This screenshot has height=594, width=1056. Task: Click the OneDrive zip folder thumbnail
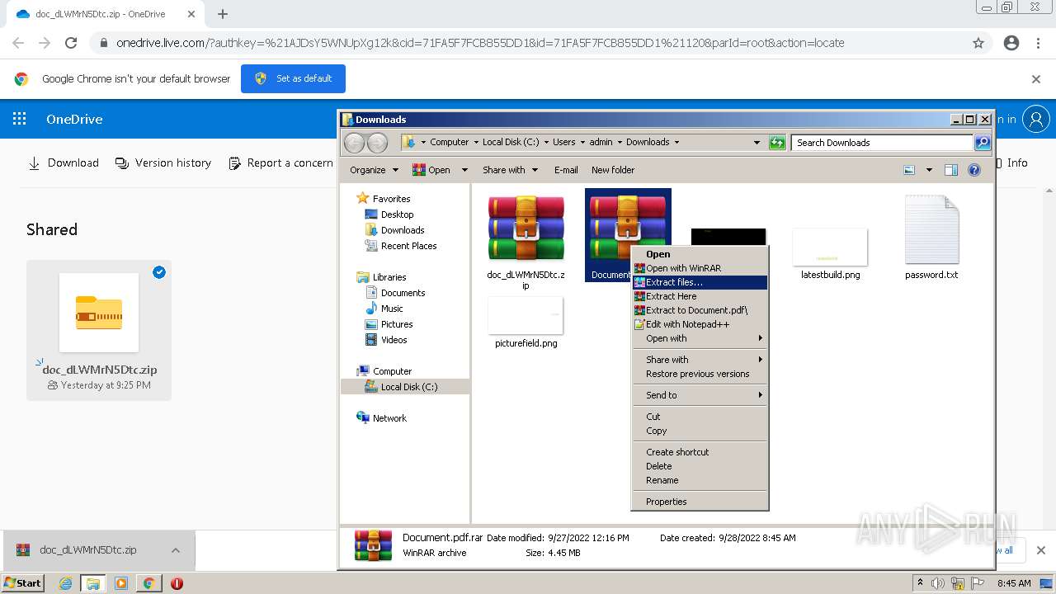pyautogui.click(x=99, y=313)
